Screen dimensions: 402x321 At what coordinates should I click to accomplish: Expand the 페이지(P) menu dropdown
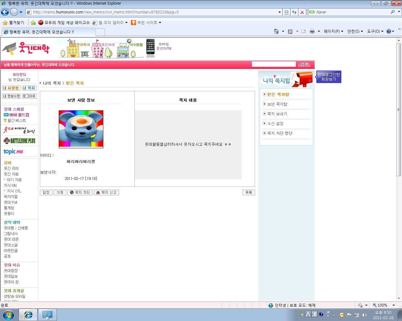pyautogui.click(x=334, y=31)
